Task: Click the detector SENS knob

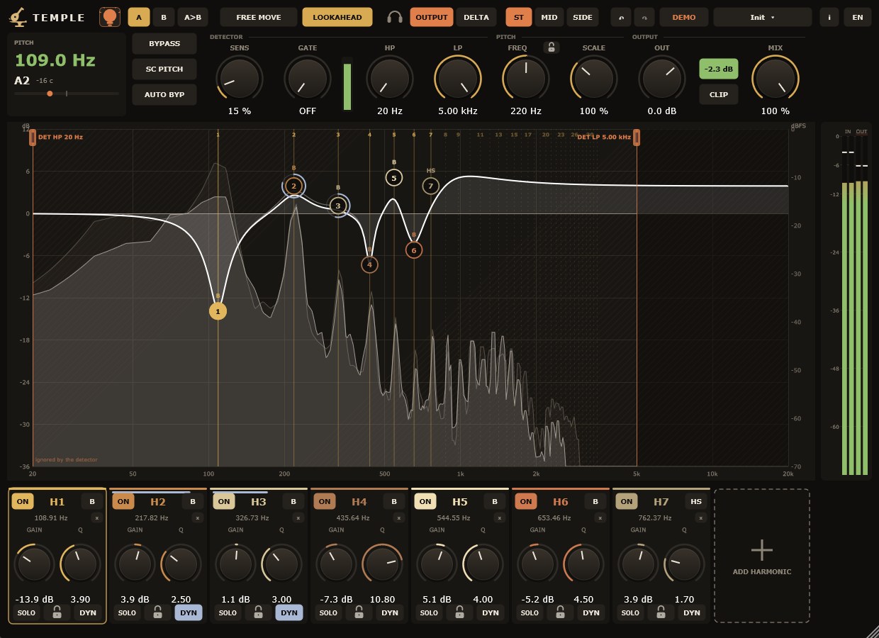Action: 239,78
